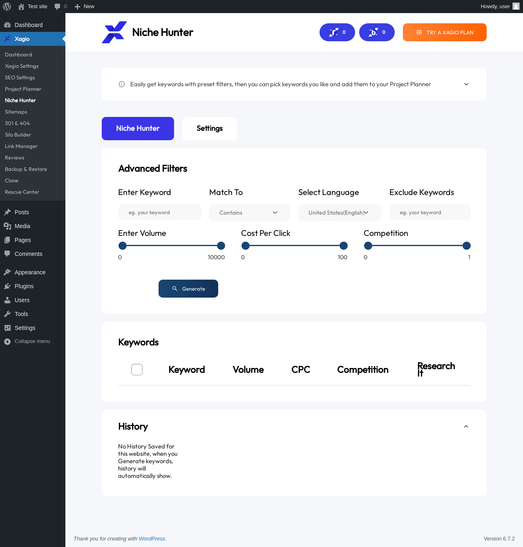The image size is (523, 547).
Task: Follow the WordPress footer link
Action: coord(152,539)
